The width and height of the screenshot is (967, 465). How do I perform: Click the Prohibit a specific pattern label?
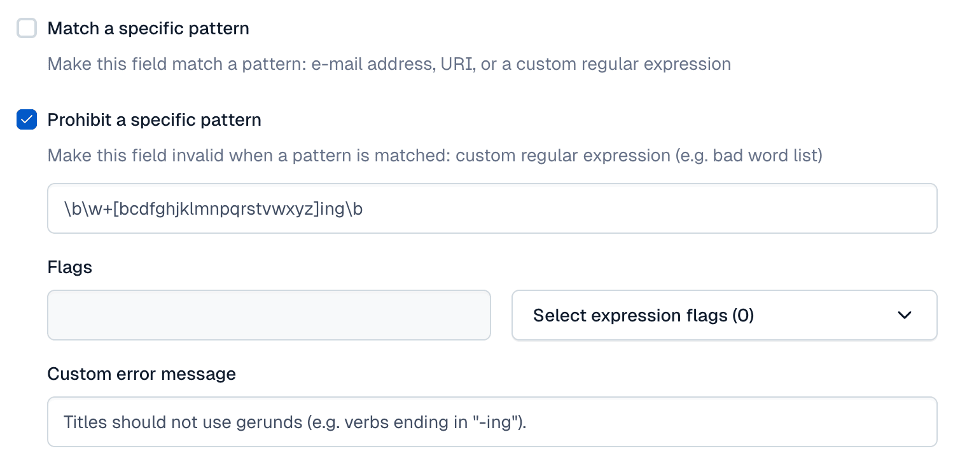coord(155,120)
